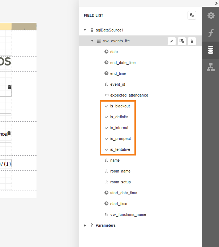Click the Parameters label

pyautogui.click(x=106, y=225)
